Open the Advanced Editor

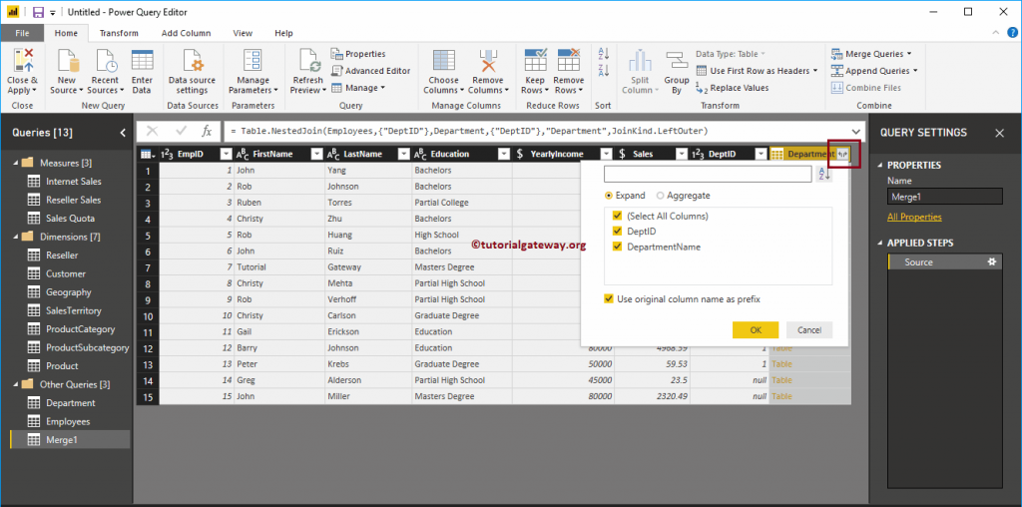coord(371,71)
